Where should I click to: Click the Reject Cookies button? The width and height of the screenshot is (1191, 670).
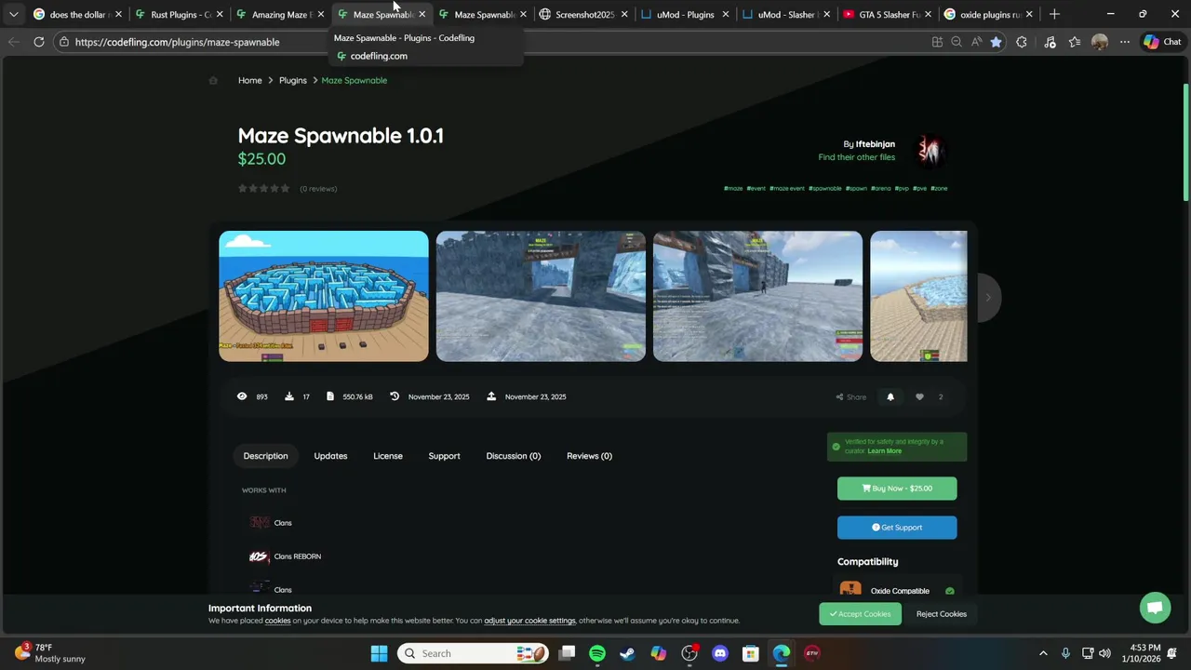[941, 614]
